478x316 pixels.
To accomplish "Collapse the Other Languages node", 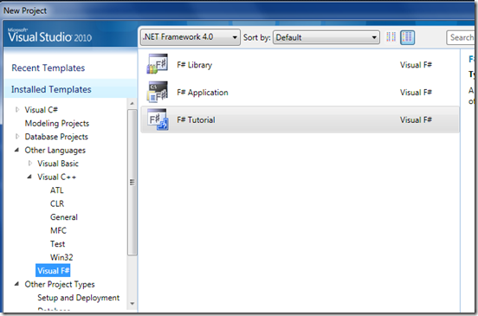I will (x=17, y=150).
